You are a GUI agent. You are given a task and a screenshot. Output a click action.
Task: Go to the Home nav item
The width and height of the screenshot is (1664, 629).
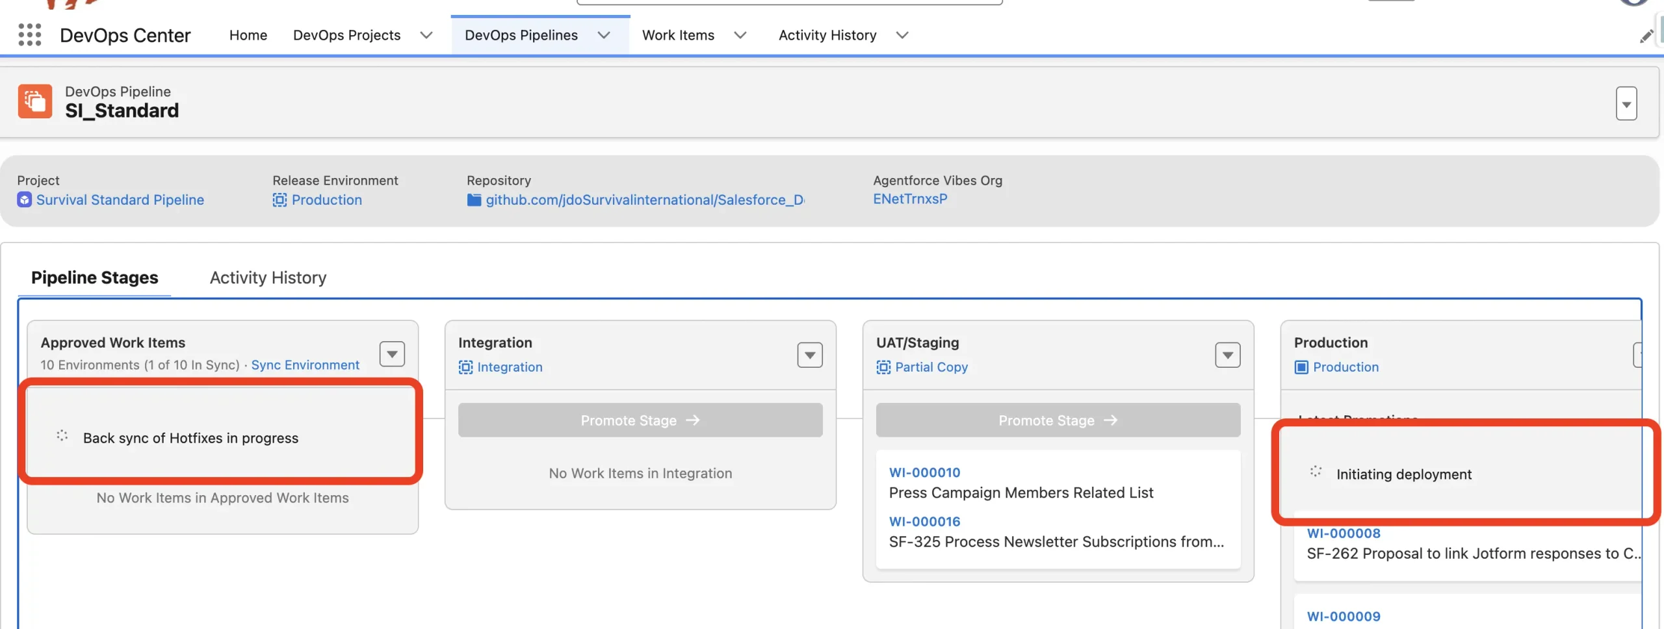tap(248, 35)
